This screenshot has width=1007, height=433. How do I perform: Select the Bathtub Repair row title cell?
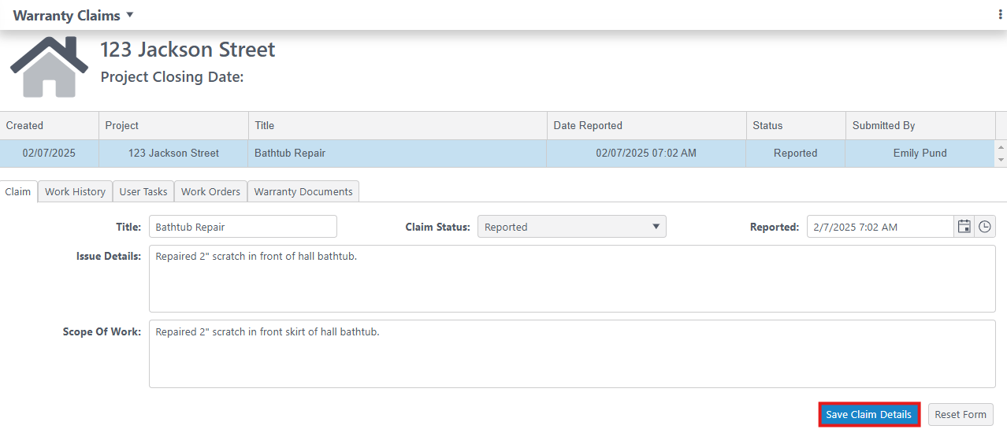[x=397, y=154]
